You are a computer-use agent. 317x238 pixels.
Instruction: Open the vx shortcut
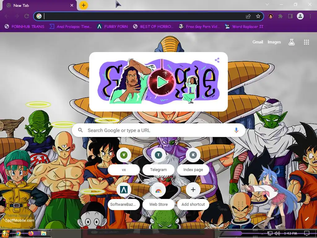click(x=124, y=162)
